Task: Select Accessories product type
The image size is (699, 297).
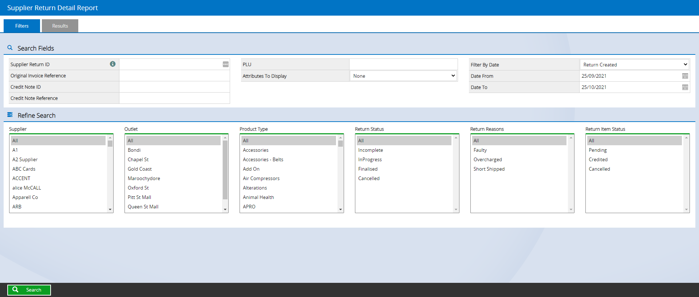Action: (x=289, y=150)
